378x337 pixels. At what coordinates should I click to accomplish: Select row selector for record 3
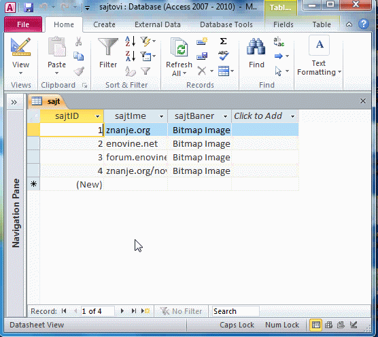33,158
